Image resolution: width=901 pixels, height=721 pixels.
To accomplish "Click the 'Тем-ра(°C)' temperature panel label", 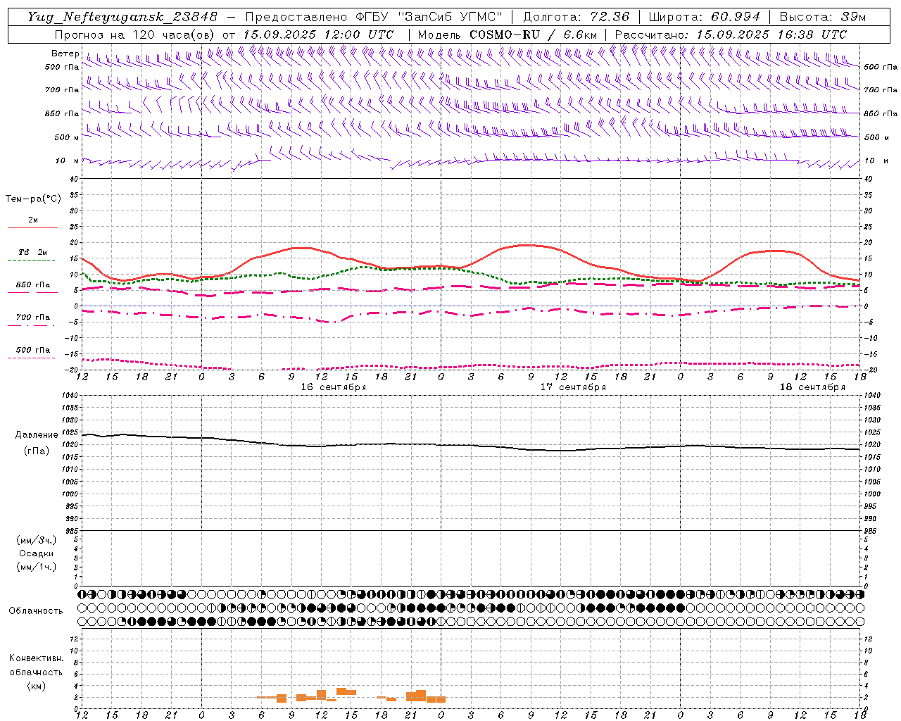I will [x=33, y=199].
